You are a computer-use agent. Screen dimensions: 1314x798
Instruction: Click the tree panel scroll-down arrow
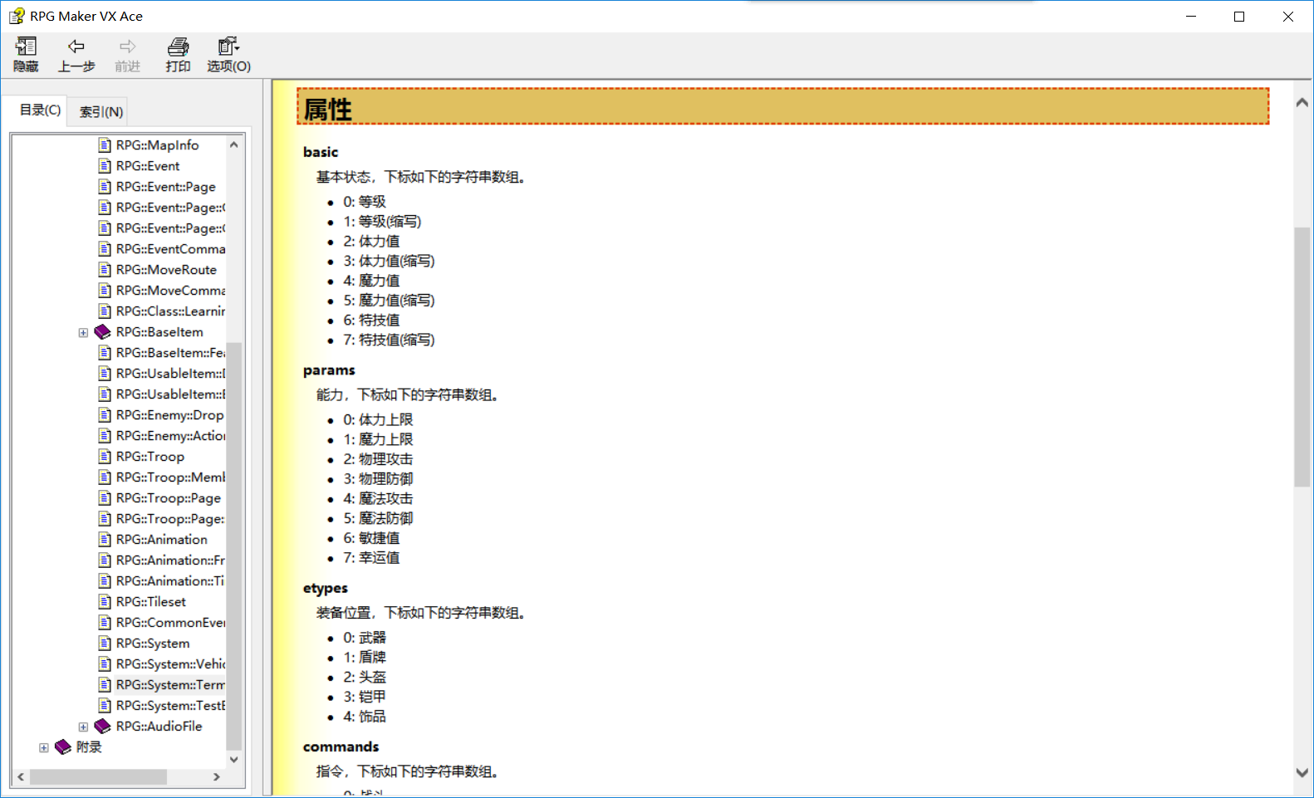[234, 759]
